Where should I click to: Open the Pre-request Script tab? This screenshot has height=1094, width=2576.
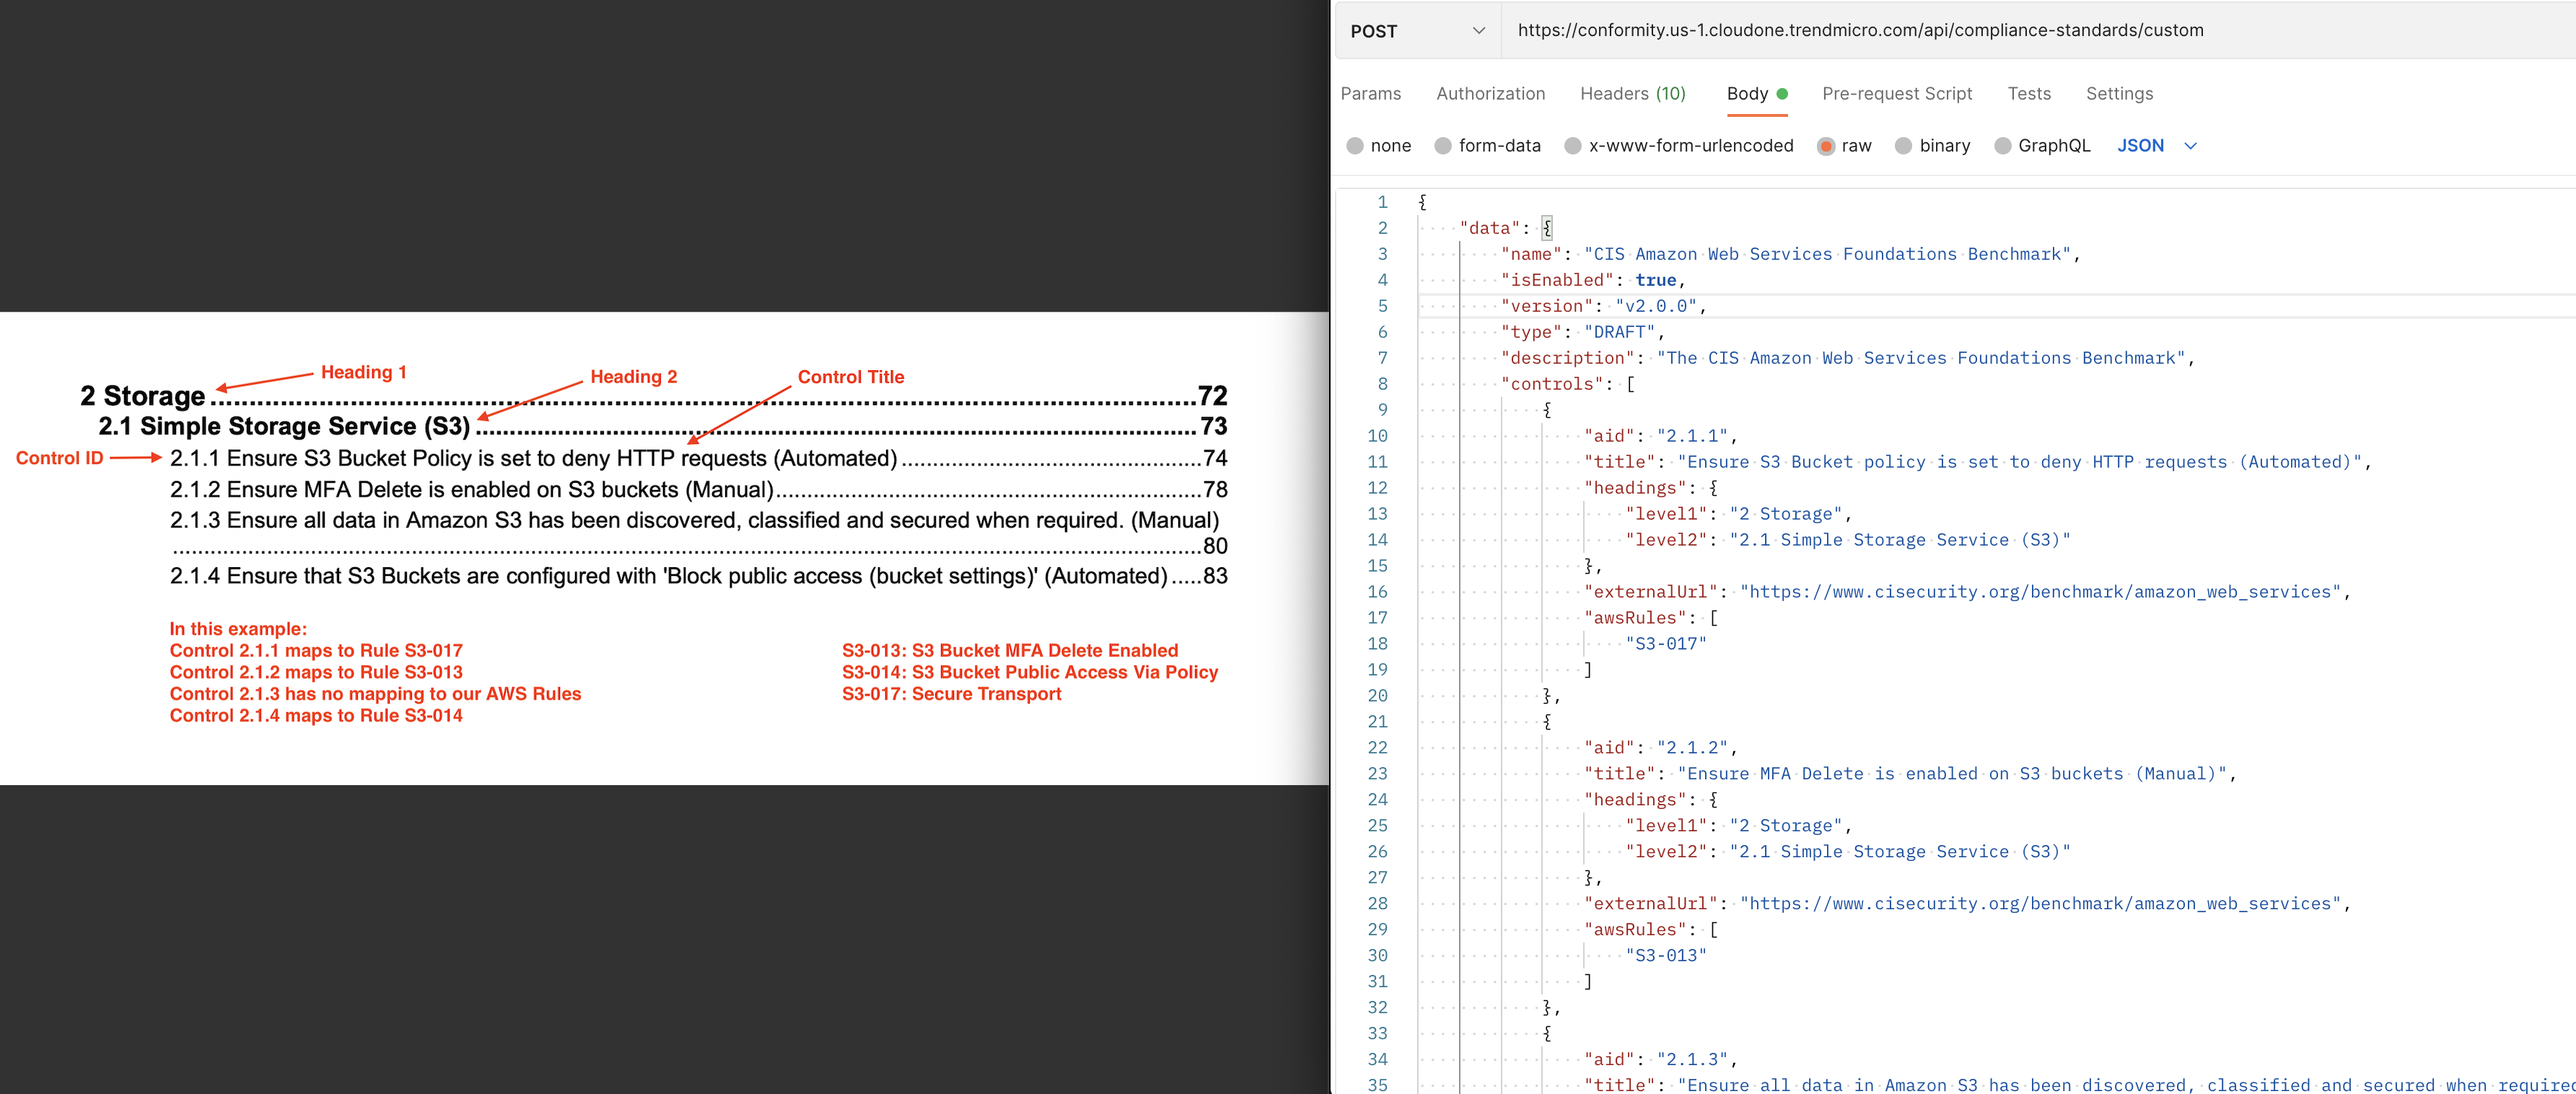pos(1896,93)
